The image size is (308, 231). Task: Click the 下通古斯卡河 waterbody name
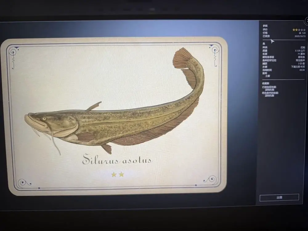pyautogui.click(x=298, y=67)
